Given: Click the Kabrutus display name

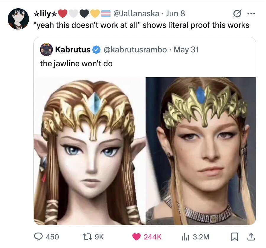Looking at the screenshot, I should pos(73,50).
